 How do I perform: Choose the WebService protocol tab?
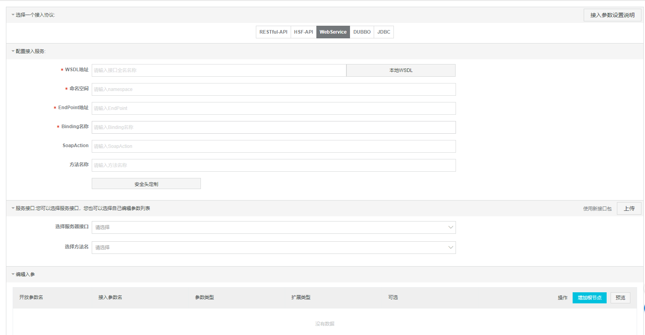[x=333, y=32]
